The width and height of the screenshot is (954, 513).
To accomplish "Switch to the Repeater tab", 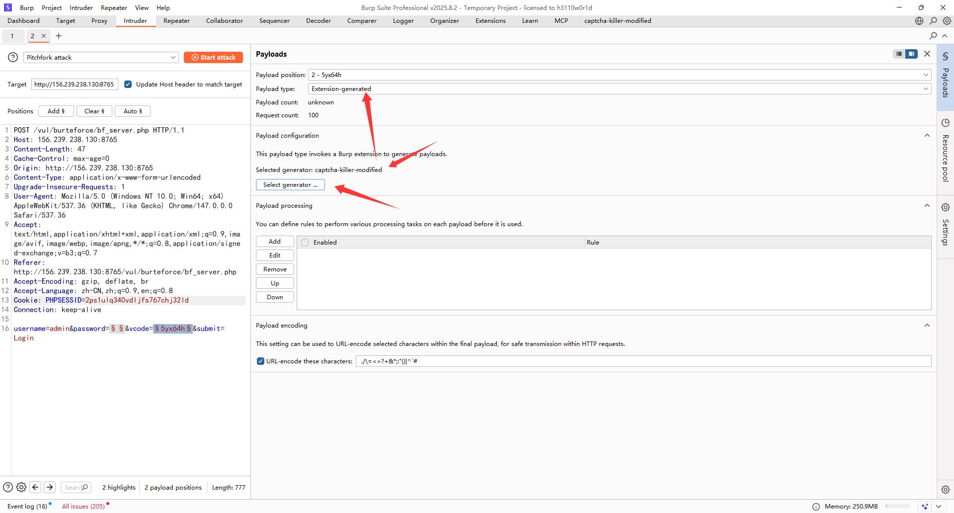I will pos(176,21).
